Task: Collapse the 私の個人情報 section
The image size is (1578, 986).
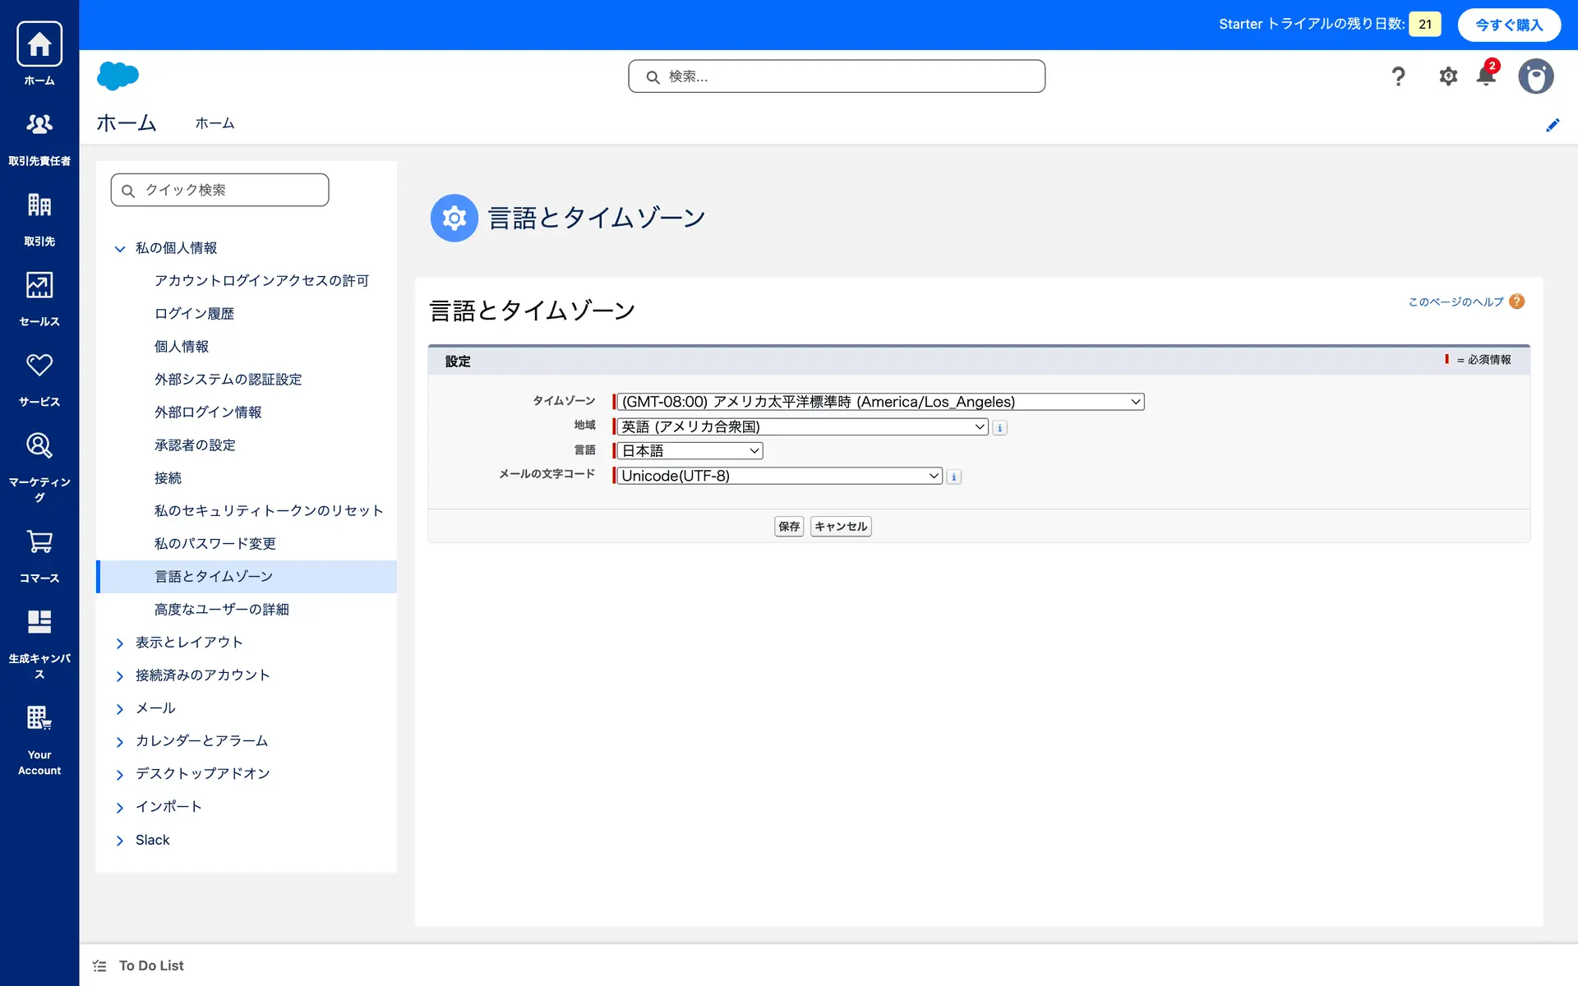Action: 120,248
